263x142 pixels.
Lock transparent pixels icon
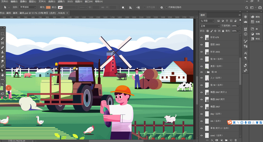[208, 31]
